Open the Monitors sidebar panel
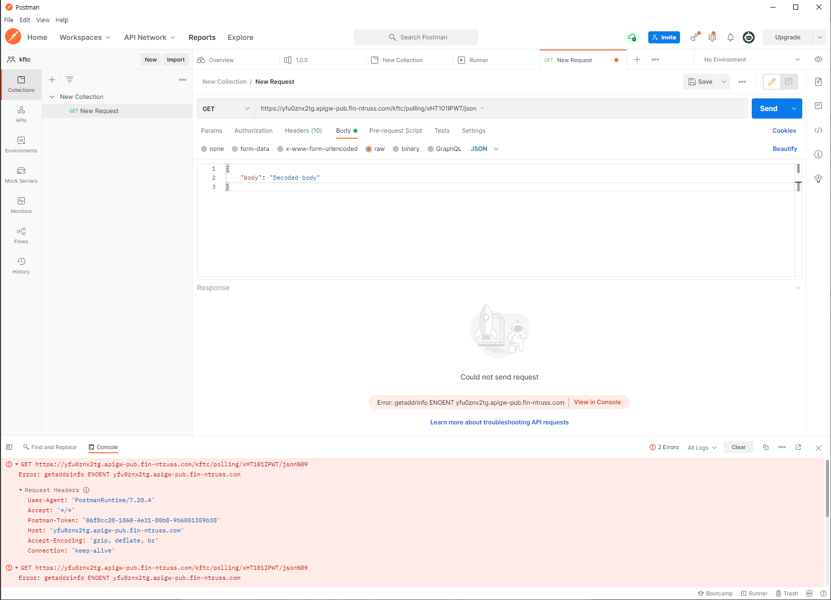The height and width of the screenshot is (600, 831). pos(21,205)
